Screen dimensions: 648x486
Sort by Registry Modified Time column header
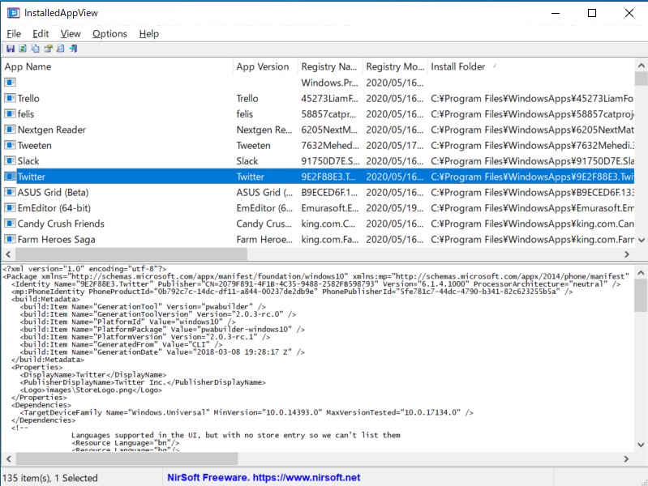click(395, 66)
